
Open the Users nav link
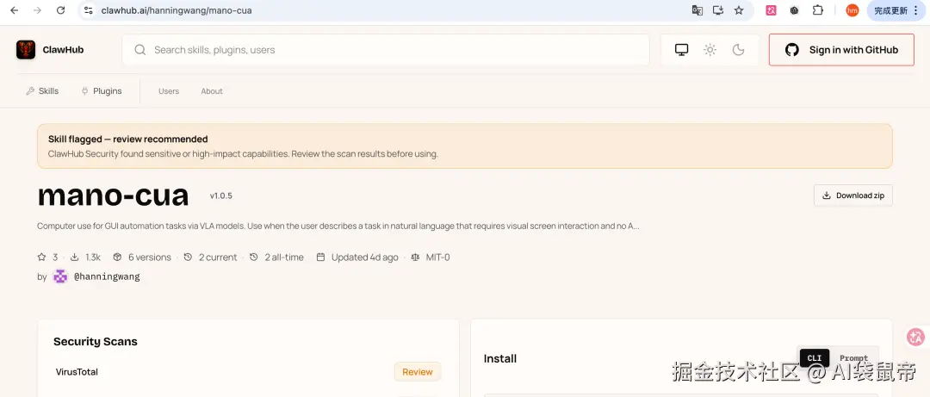(169, 90)
